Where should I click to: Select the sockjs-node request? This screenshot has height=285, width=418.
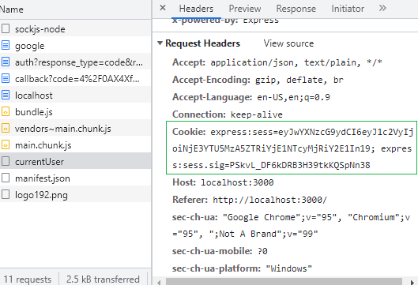pos(75,28)
